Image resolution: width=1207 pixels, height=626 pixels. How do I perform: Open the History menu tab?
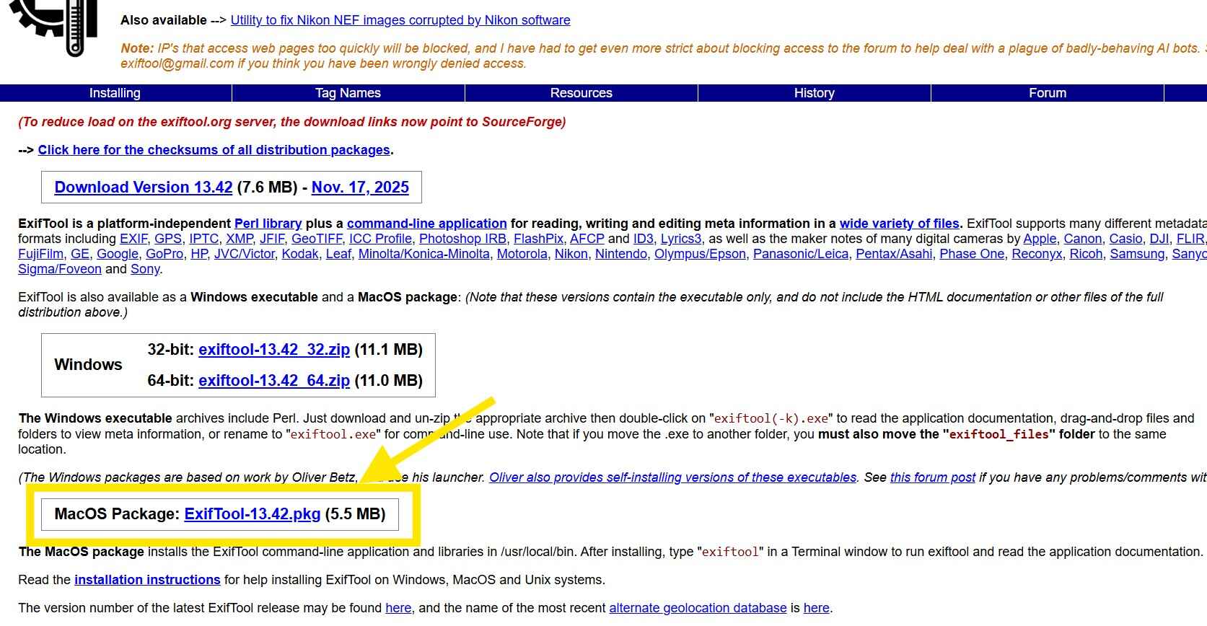point(814,93)
